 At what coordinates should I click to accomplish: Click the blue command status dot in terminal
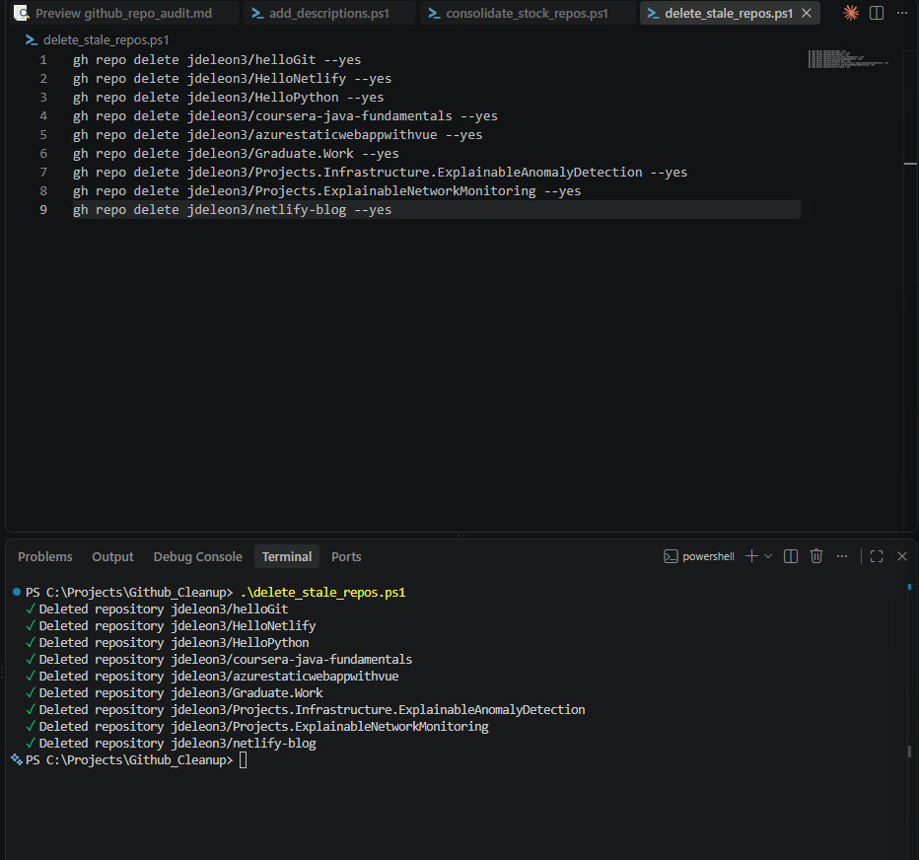tap(17, 592)
